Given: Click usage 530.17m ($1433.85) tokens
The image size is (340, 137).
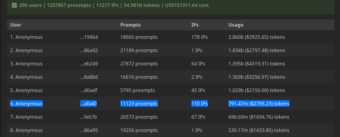Looking at the screenshot, I should tap(259, 130).
